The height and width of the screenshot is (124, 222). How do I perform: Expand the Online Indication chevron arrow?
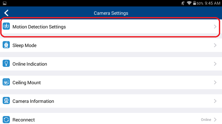tap(215, 64)
